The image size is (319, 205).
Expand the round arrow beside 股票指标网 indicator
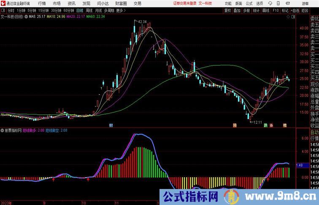click(2, 130)
